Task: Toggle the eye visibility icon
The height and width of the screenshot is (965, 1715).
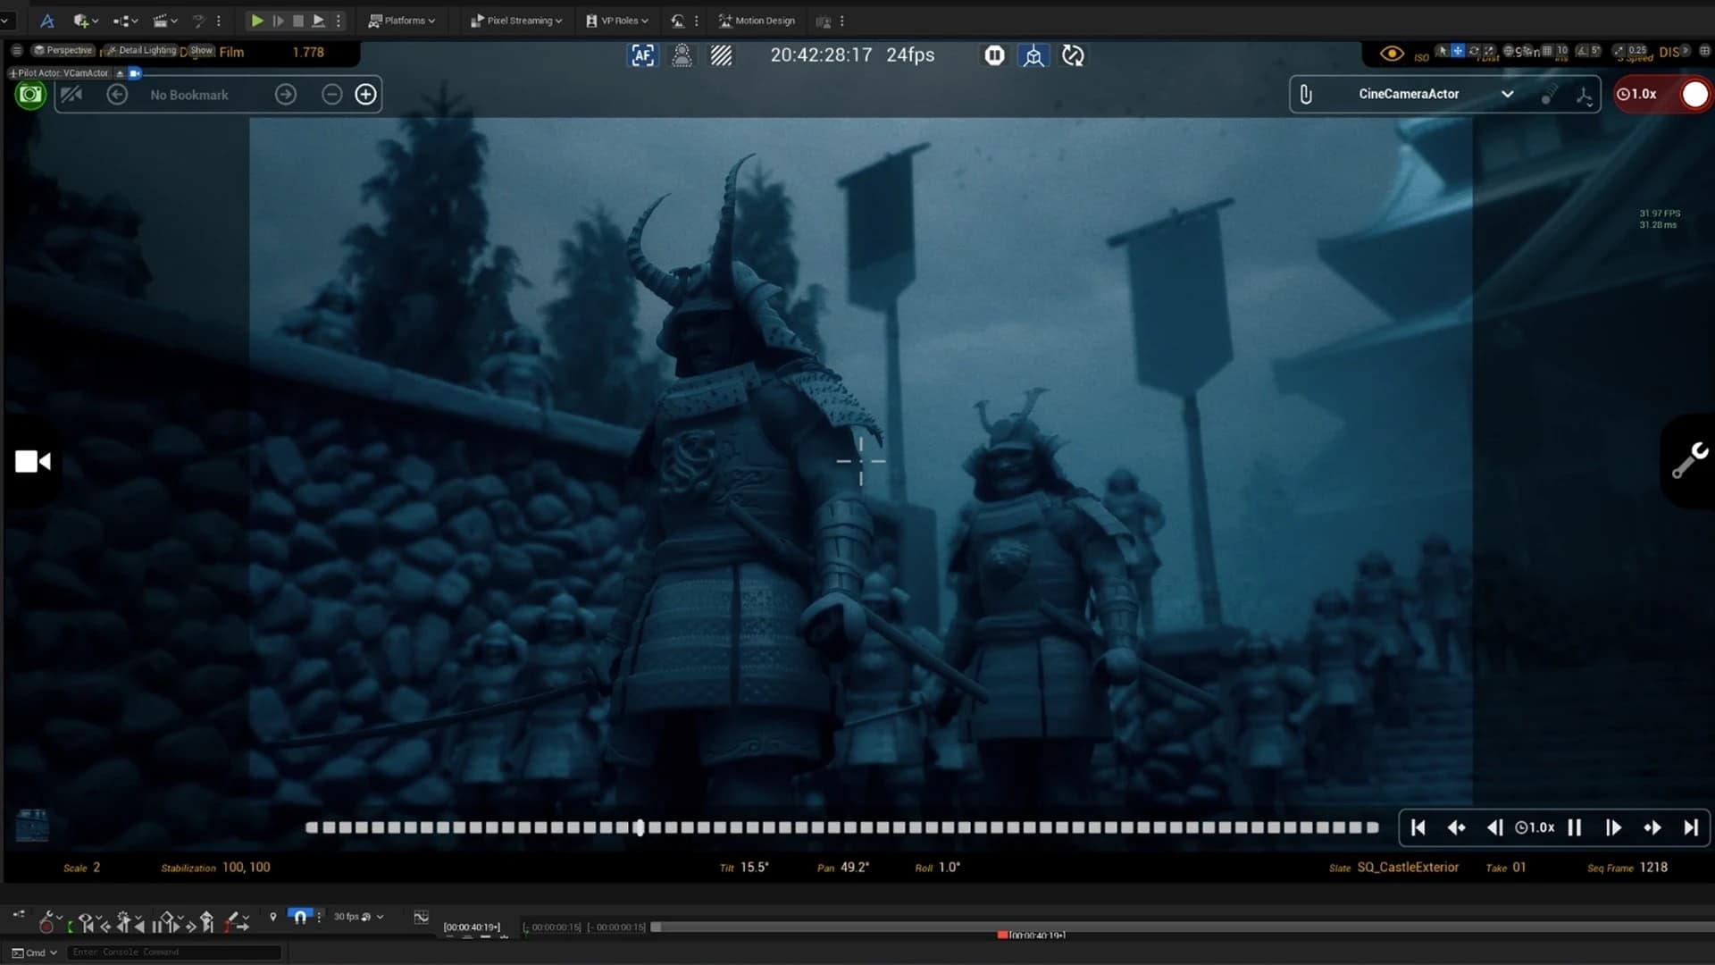Action: pos(1391,54)
